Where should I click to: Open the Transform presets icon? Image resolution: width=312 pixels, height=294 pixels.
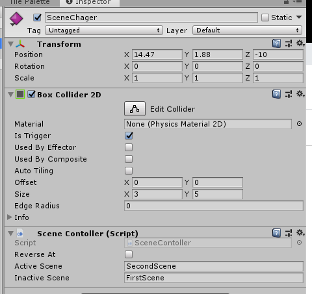click(x=289, y=43)
